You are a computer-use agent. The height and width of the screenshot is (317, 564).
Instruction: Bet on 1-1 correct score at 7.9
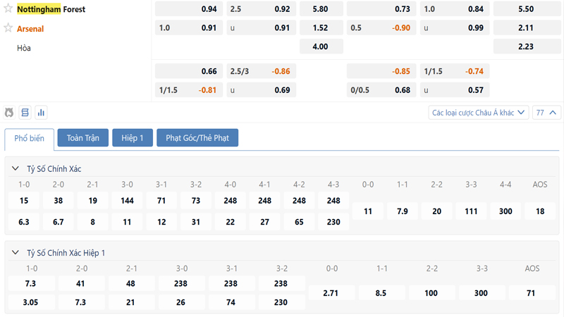click(x=403, y=211)
